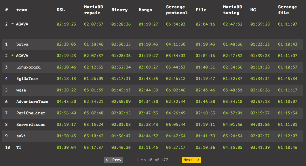The image size is (306, 166).
Task: Select team name ServerIssues
Action: coord(31,124)
